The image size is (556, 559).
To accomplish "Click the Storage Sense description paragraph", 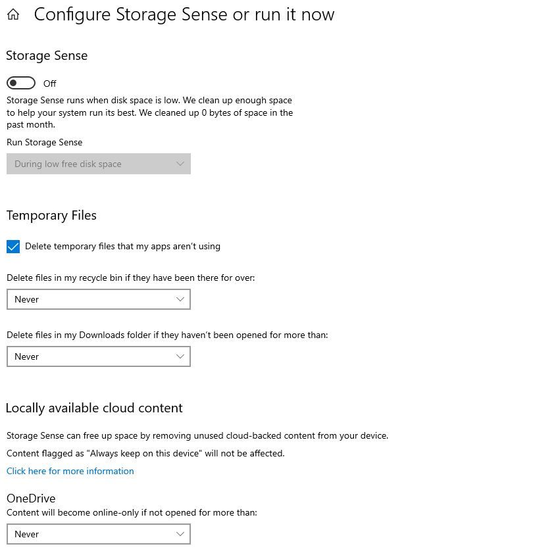I will [149, 112].
